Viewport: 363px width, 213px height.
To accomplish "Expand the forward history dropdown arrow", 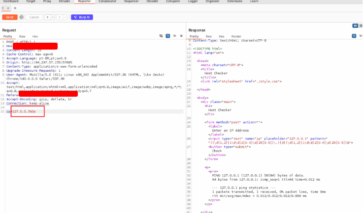I will 64,17.
